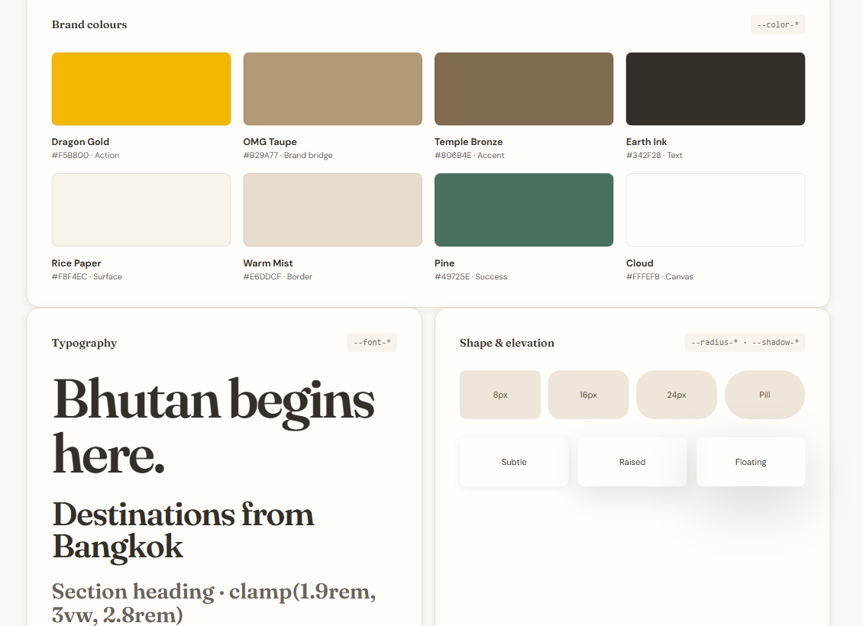Click the green Pine swatch
The image size is (863, 626).
point(524,210)
